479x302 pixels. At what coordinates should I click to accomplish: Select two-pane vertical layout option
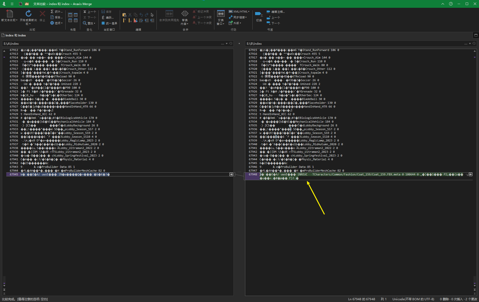[x=70, y=15]
